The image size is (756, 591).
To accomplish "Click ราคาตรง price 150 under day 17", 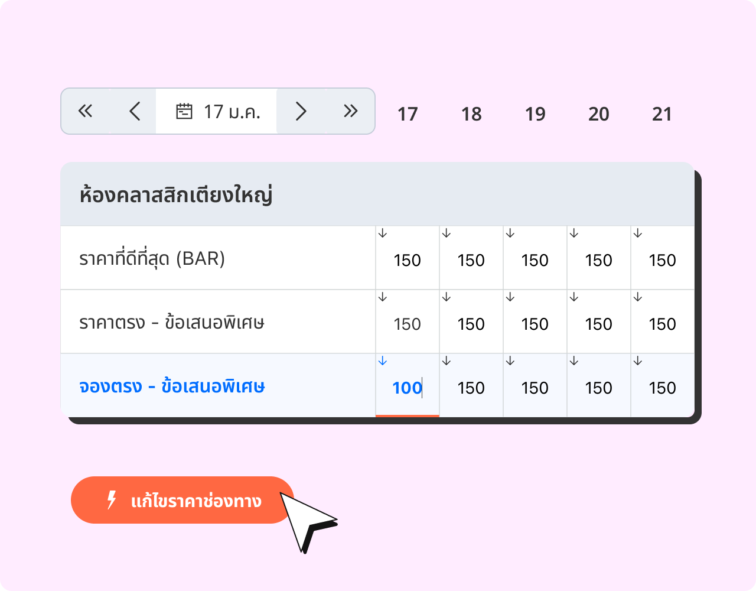I will [407, 324].
